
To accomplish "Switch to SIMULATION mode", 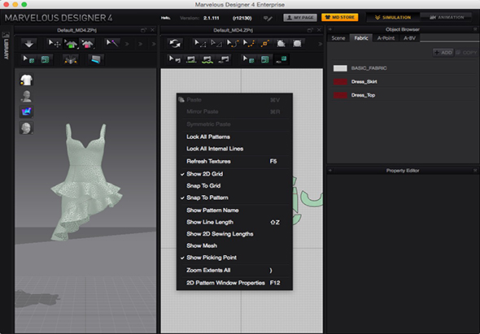I will tap(393, 17).
